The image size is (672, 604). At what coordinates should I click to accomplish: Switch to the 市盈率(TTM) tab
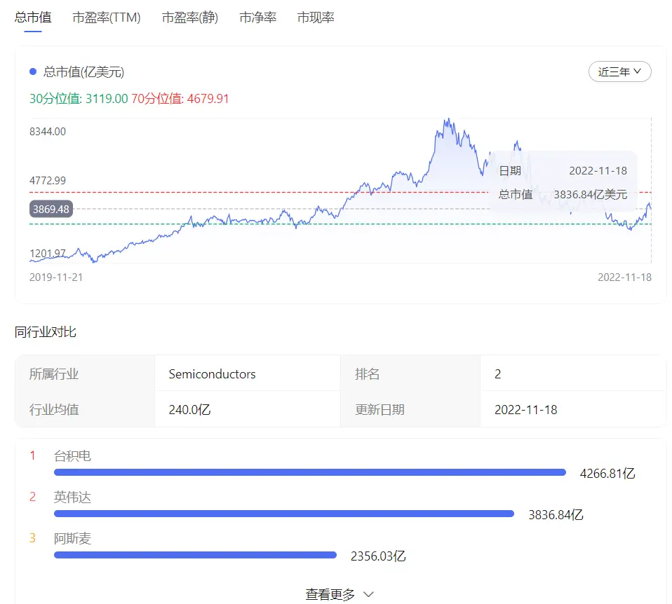click(107, 18)
